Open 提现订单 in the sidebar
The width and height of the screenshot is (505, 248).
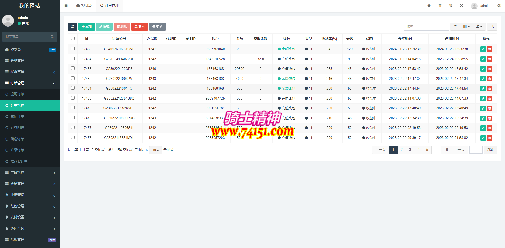(17, 94)
